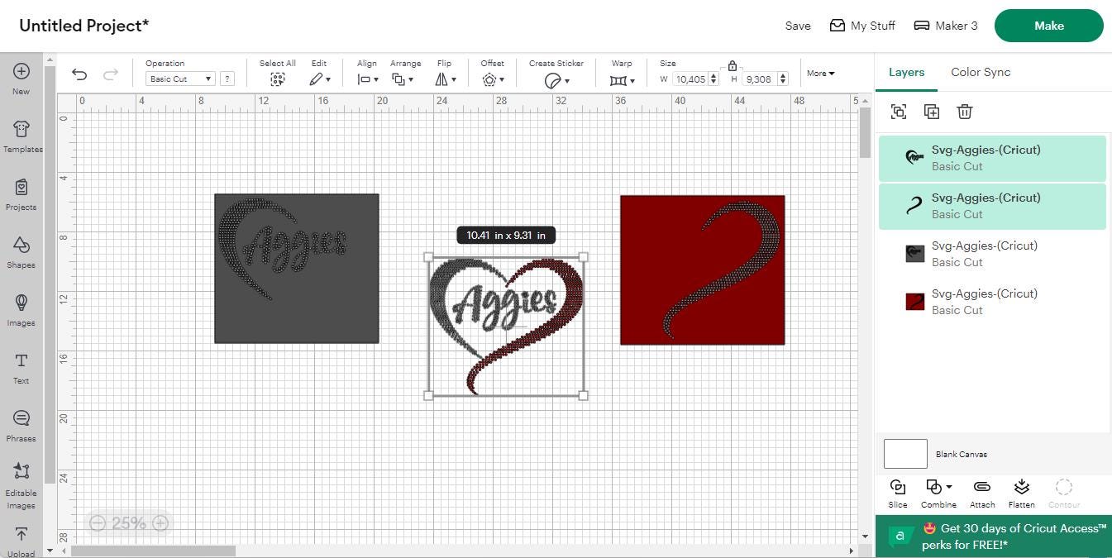The image size is (1112, 558).
Task: Expand the Flip dropdown
Action: tap(446, 79)
